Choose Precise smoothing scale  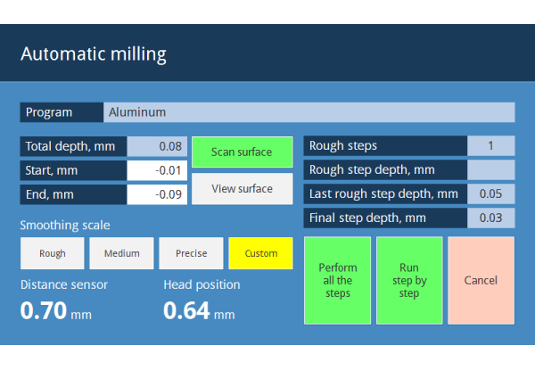coord(191,253)
